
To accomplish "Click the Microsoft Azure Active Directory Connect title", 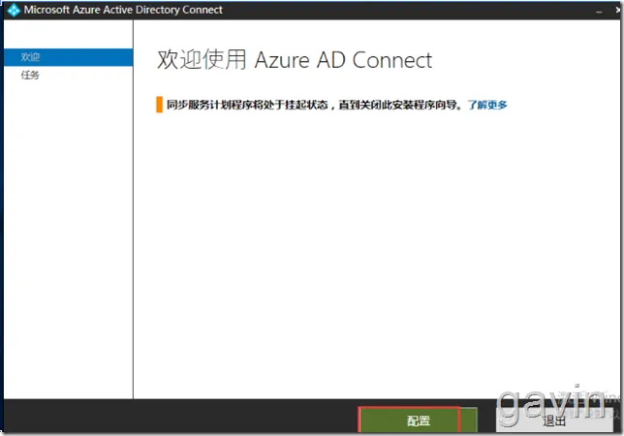I will [123, 10].
